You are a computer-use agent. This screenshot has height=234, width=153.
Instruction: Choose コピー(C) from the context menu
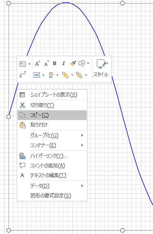[52, 115]
